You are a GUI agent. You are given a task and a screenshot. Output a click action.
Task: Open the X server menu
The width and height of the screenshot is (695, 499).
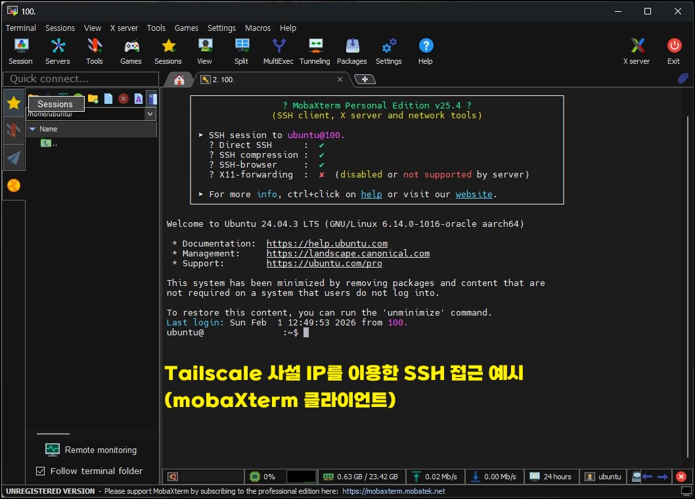pos(124,28)
